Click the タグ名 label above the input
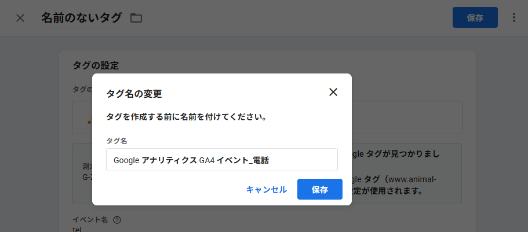Screen dimensions: 528x232 point(116,141)
